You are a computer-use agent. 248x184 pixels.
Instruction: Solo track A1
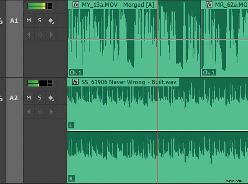(x=39, y=20)
